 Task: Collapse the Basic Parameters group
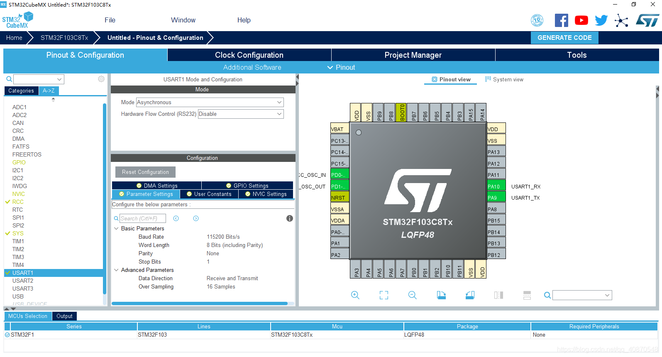click(x=116, y=228)
